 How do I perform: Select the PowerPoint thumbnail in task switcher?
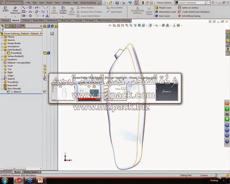[x=89, y=92]
